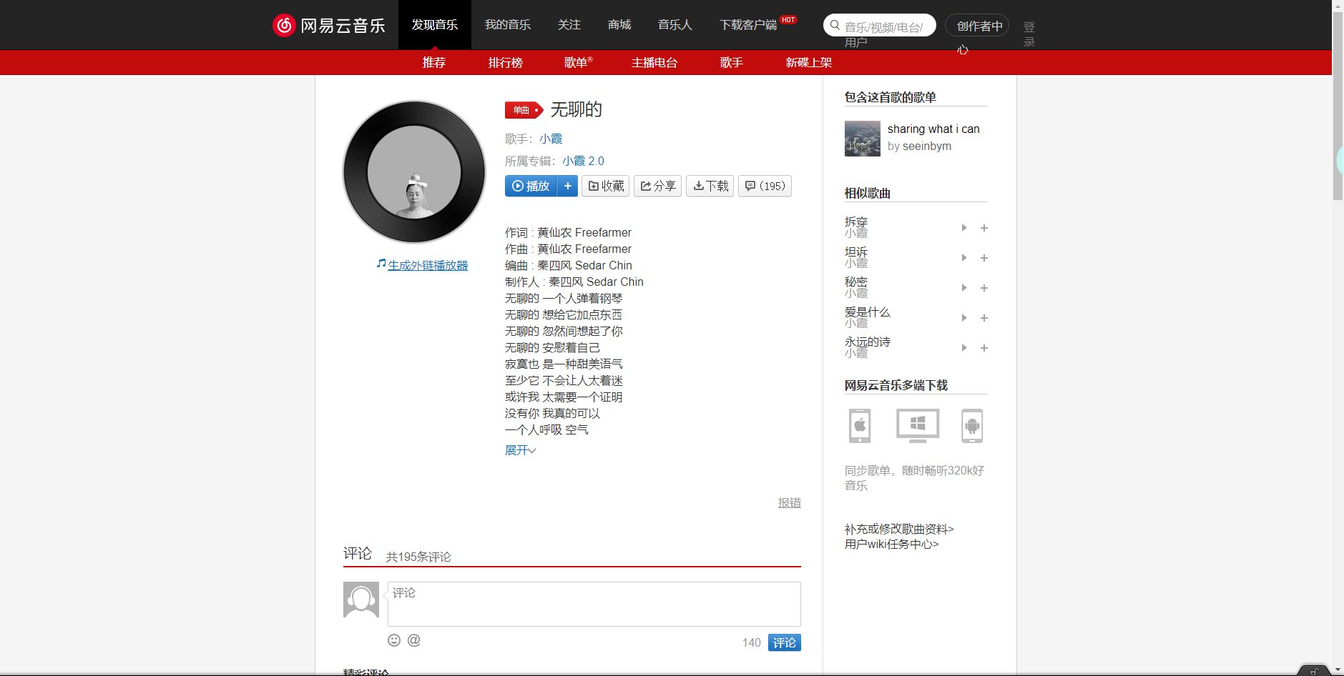Select the iOS app download icon
The image size is (1344, 676).
860,425
